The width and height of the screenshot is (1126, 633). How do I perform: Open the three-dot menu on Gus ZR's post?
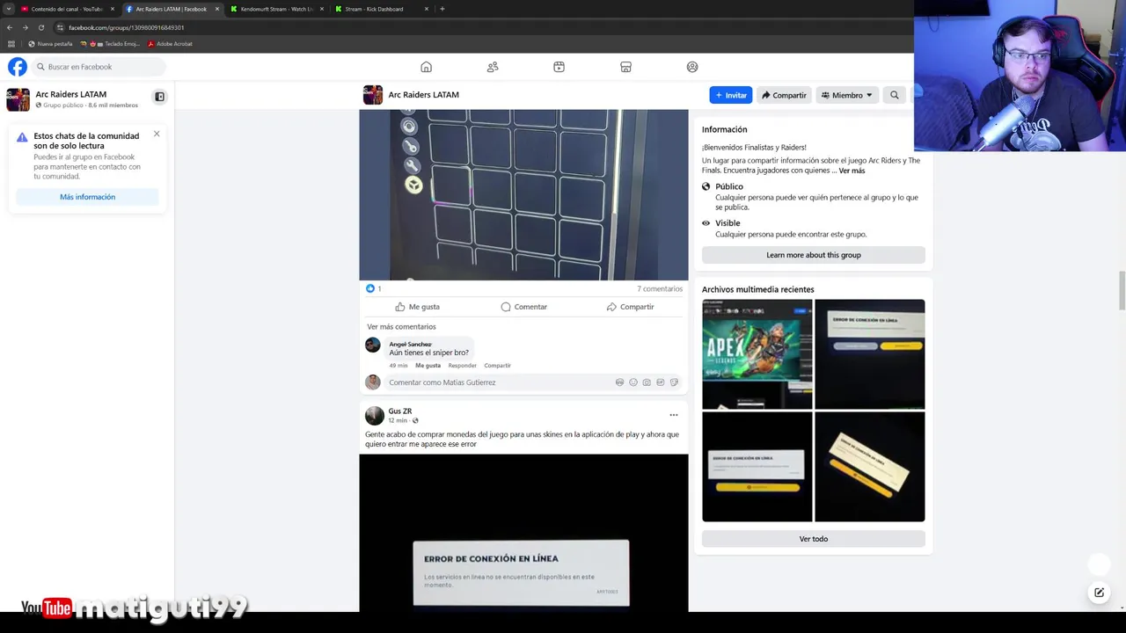(674, 415)
